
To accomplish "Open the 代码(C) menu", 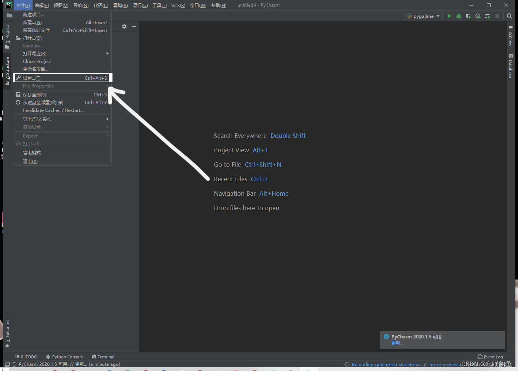I will point(101,5).
